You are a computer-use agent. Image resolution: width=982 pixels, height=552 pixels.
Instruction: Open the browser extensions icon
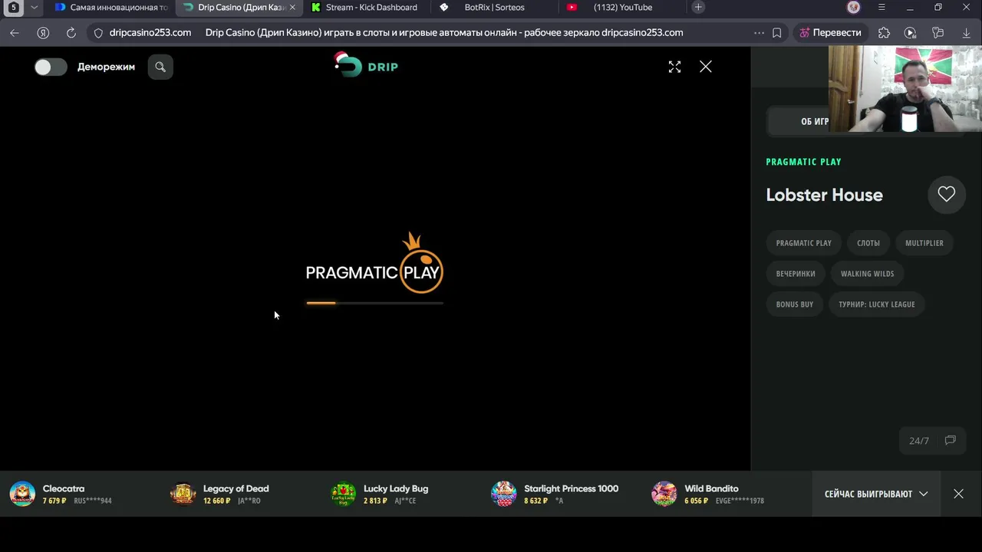click(x=884, y=33)
